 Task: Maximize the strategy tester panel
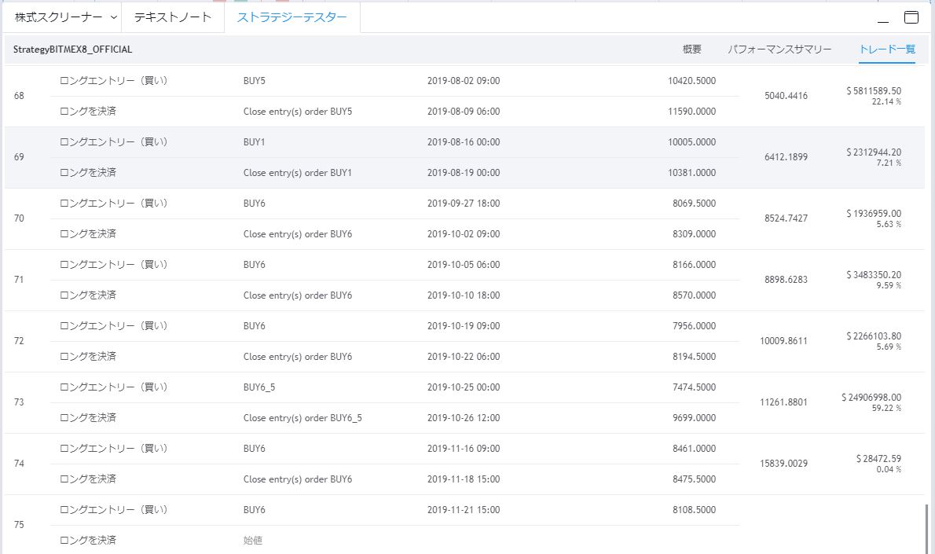(x=911, y=17)
